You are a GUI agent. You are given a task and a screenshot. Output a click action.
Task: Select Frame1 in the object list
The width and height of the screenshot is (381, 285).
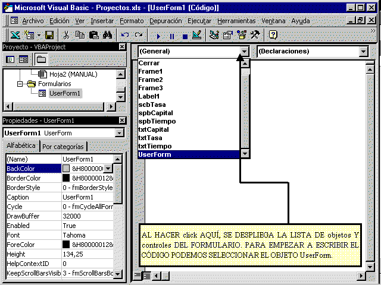pyautogui.click(x=189, y=71)
